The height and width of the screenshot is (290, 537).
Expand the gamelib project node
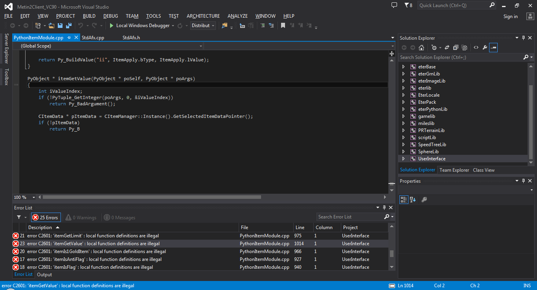click(x=403, y=116)
